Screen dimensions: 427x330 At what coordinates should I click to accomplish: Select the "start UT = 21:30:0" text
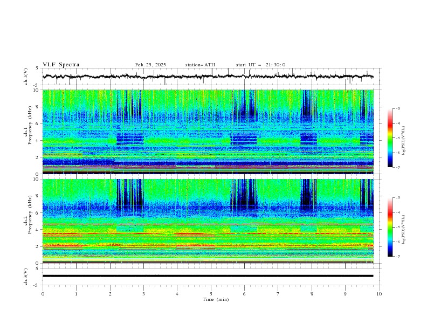point(260,65)
